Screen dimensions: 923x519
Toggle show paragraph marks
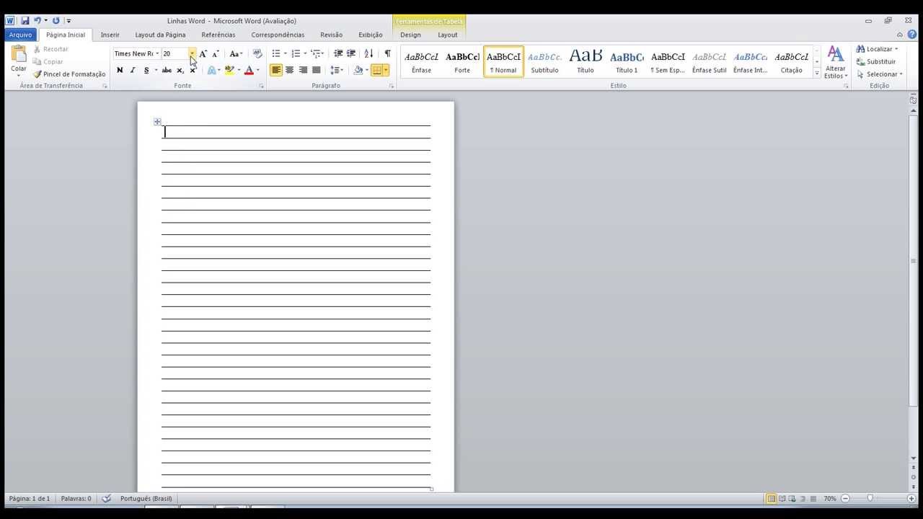pos(387,53)
